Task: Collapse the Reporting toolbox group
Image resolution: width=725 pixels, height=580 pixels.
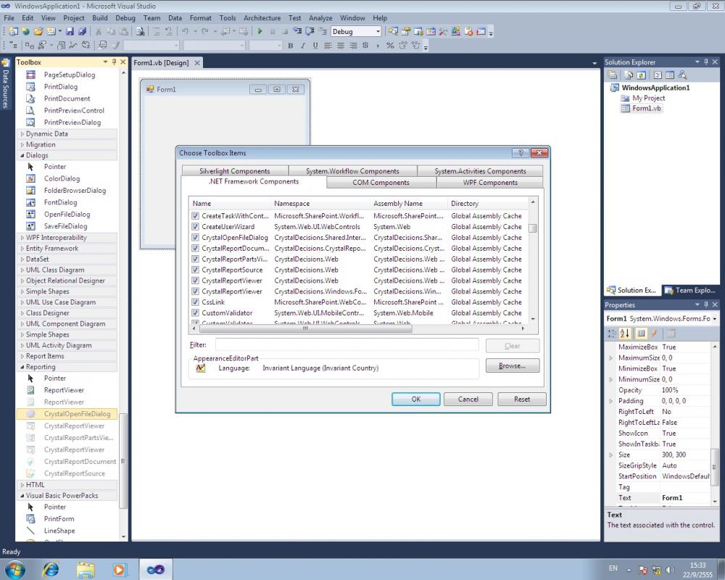Action: [22, 367]
